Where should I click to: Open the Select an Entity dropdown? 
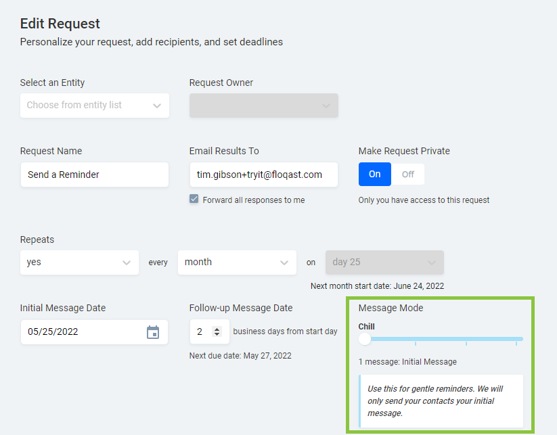pyautogui.click(x=94, y=106)
